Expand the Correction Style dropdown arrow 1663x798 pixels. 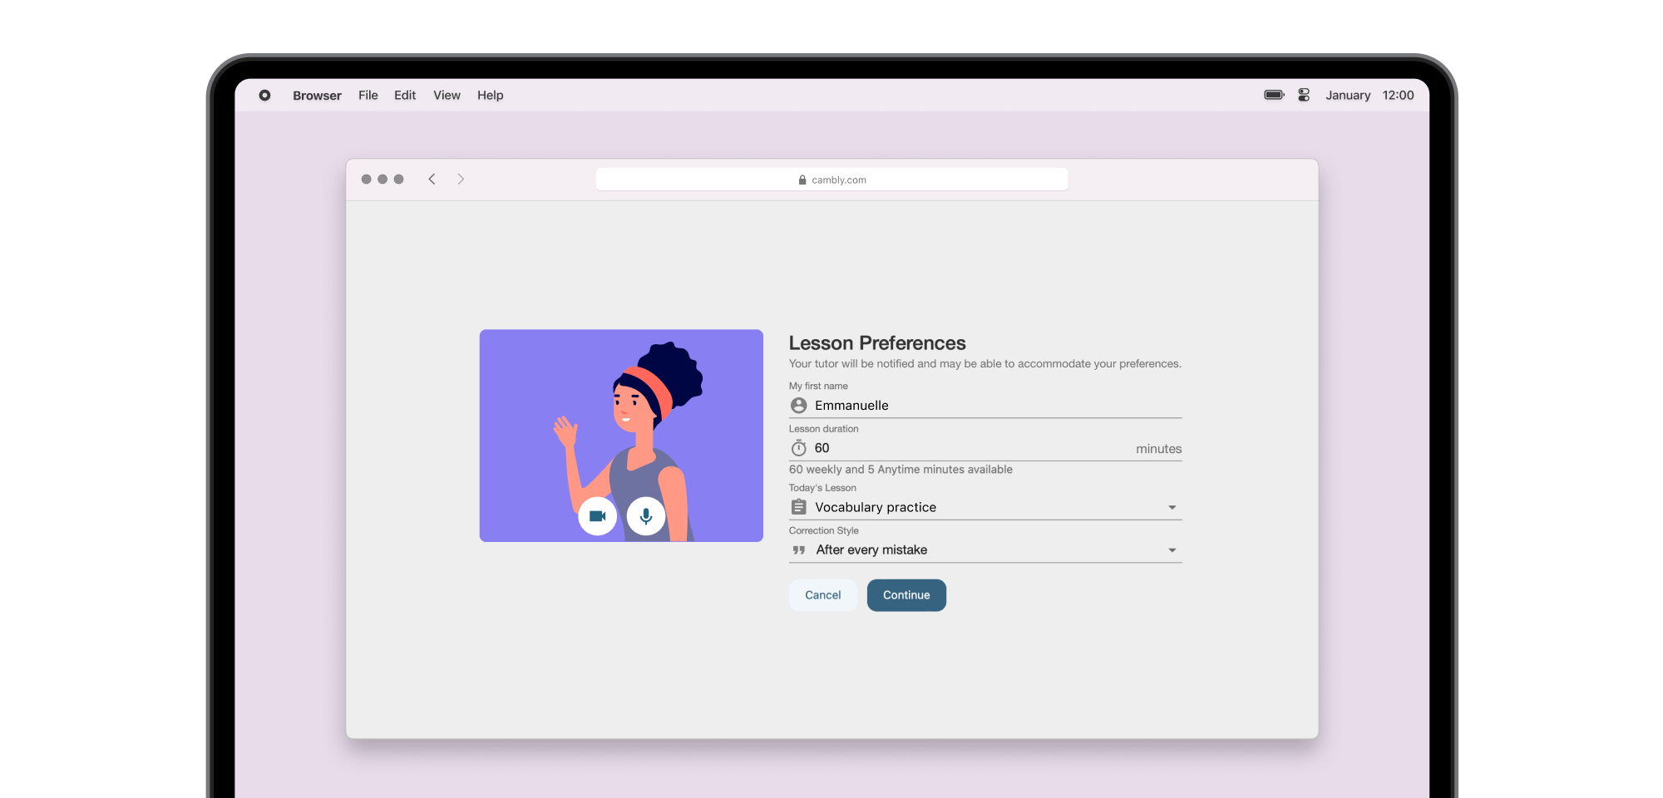pyautogui.click(x=1172, y=550)
